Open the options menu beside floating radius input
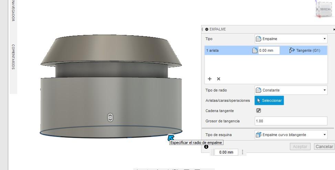 coord(242,152)
